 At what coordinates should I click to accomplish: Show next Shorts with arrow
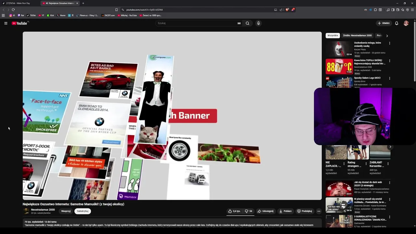point(390,147)
